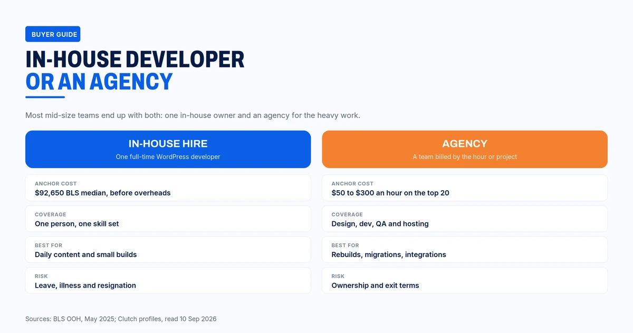
Task: Click the RISK label under Agency
Action: click(338, 276)
